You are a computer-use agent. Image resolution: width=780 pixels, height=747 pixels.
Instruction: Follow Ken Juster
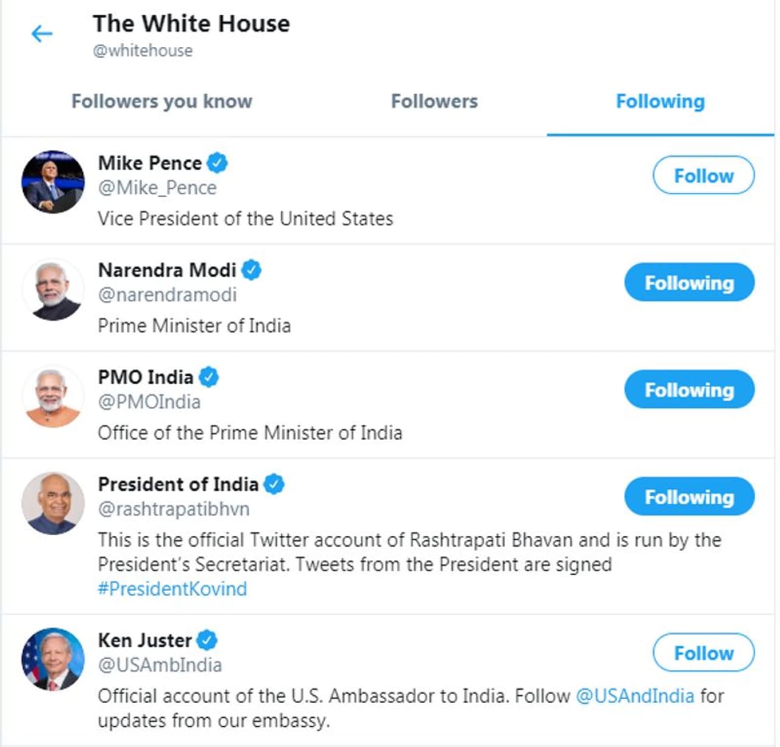tap(703, 653)
